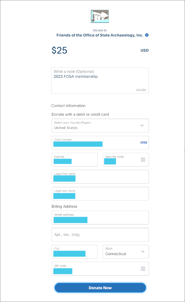Click the verified badge icon
The height and width of the screenshot is (302, 185).
(x=147, y=35)
